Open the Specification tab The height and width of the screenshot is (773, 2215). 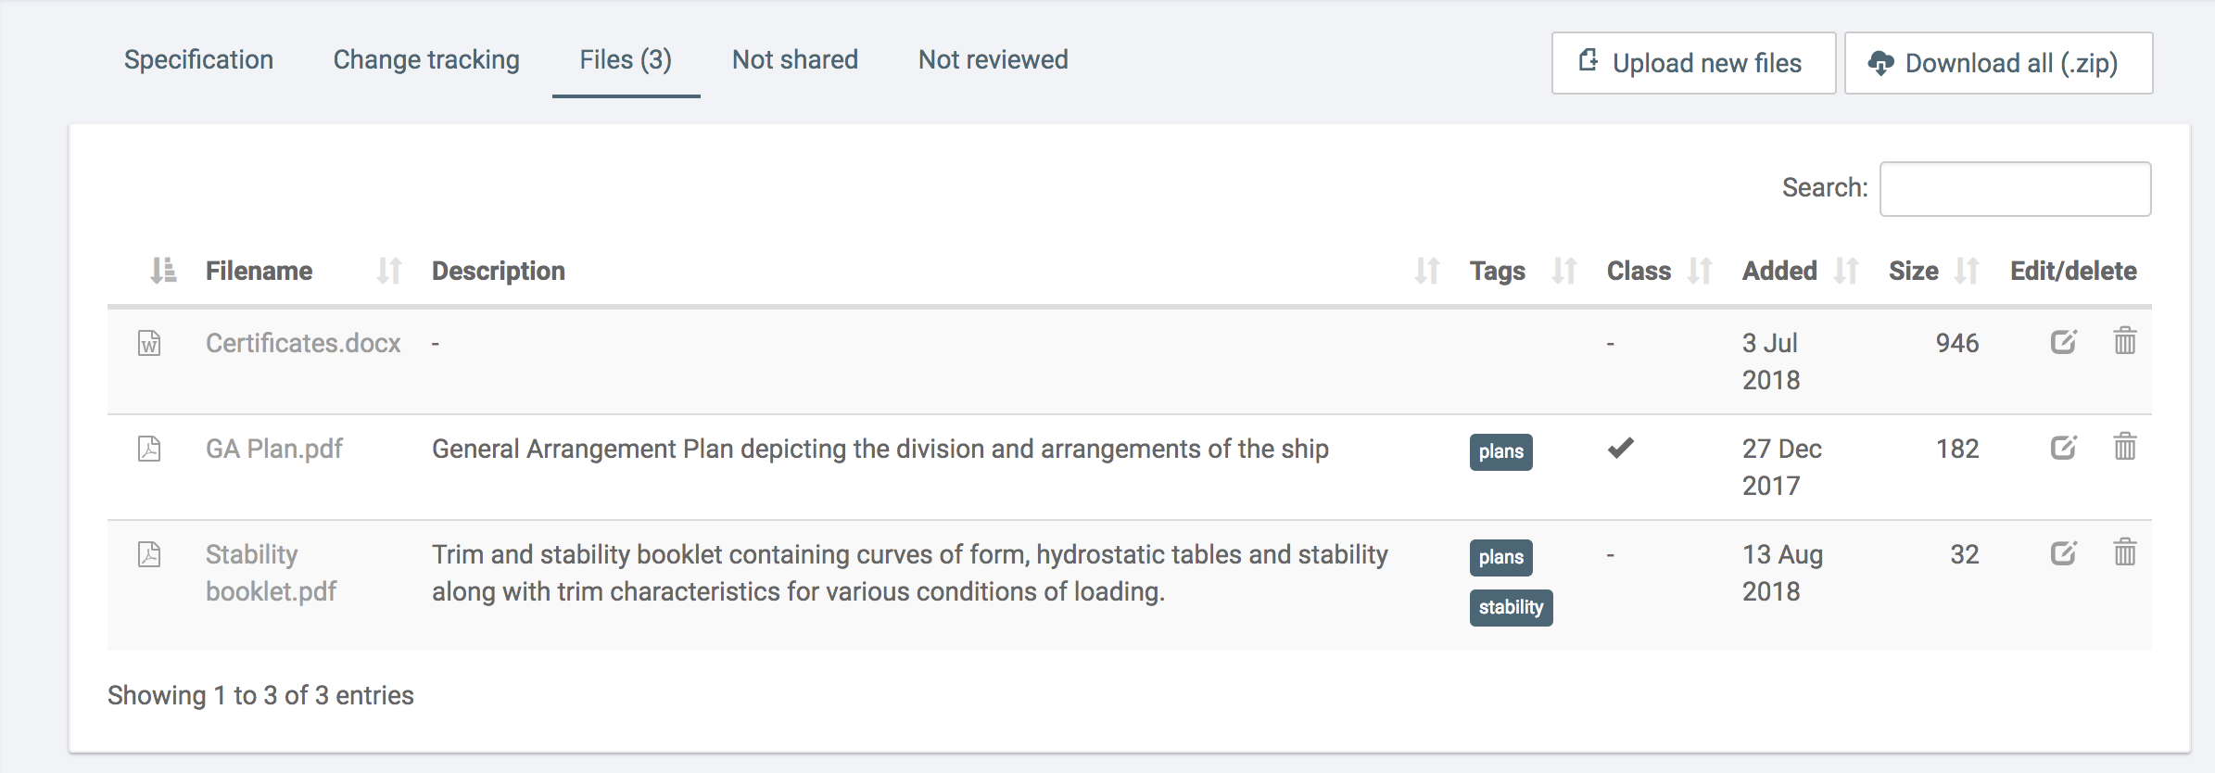coord(198,60)
